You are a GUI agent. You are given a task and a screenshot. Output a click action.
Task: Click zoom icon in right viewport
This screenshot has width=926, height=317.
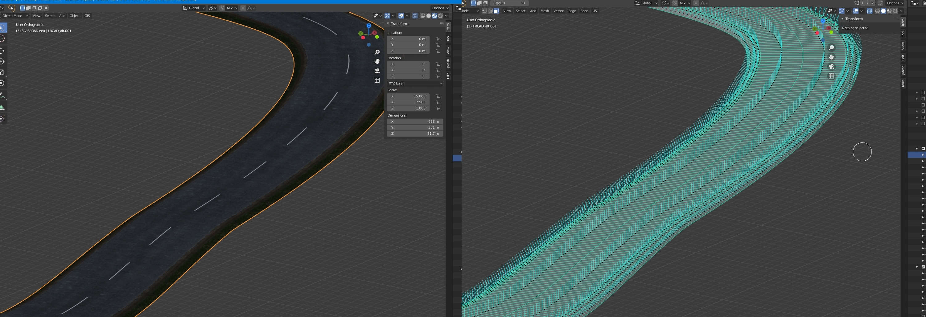pyautogui.click(x=831, y=48)
